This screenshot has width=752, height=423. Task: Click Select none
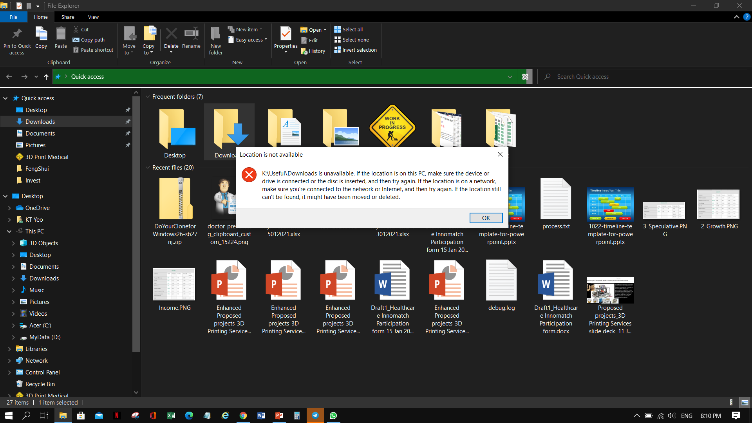point(352,40)
